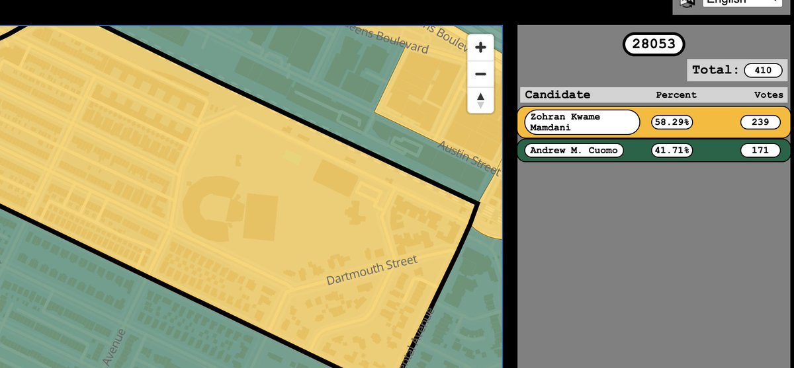Select Andrew M. Cuomo candidate name
The width and height of the screenshot is (794, 368).
coord(574,150)
